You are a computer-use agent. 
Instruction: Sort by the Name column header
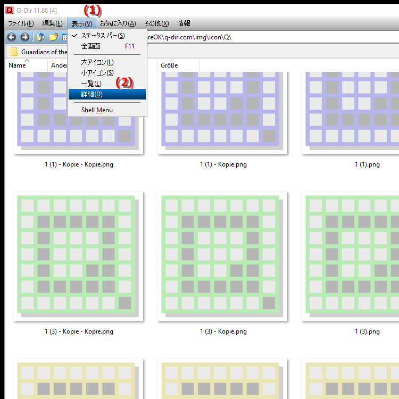pos(27,65)
